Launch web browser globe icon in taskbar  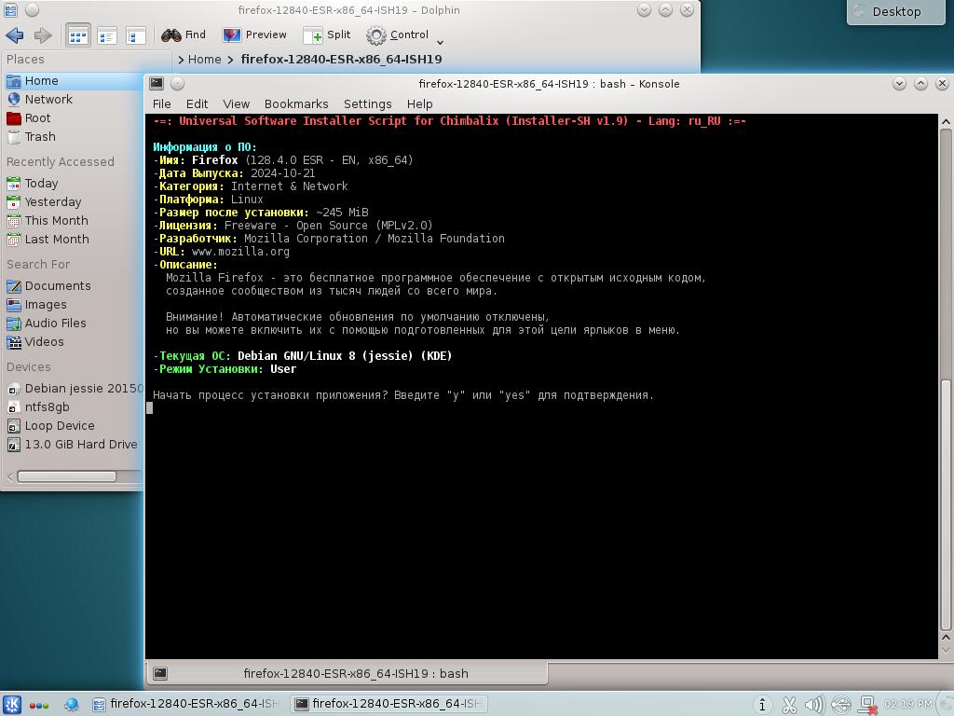tap(71, 705)
